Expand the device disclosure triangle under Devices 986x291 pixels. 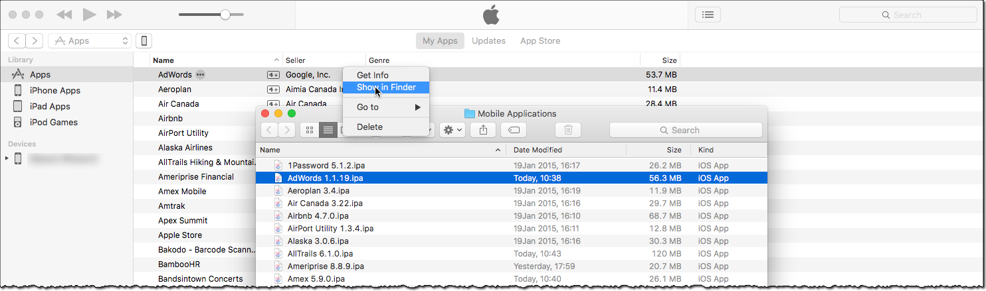click(7, 158)
